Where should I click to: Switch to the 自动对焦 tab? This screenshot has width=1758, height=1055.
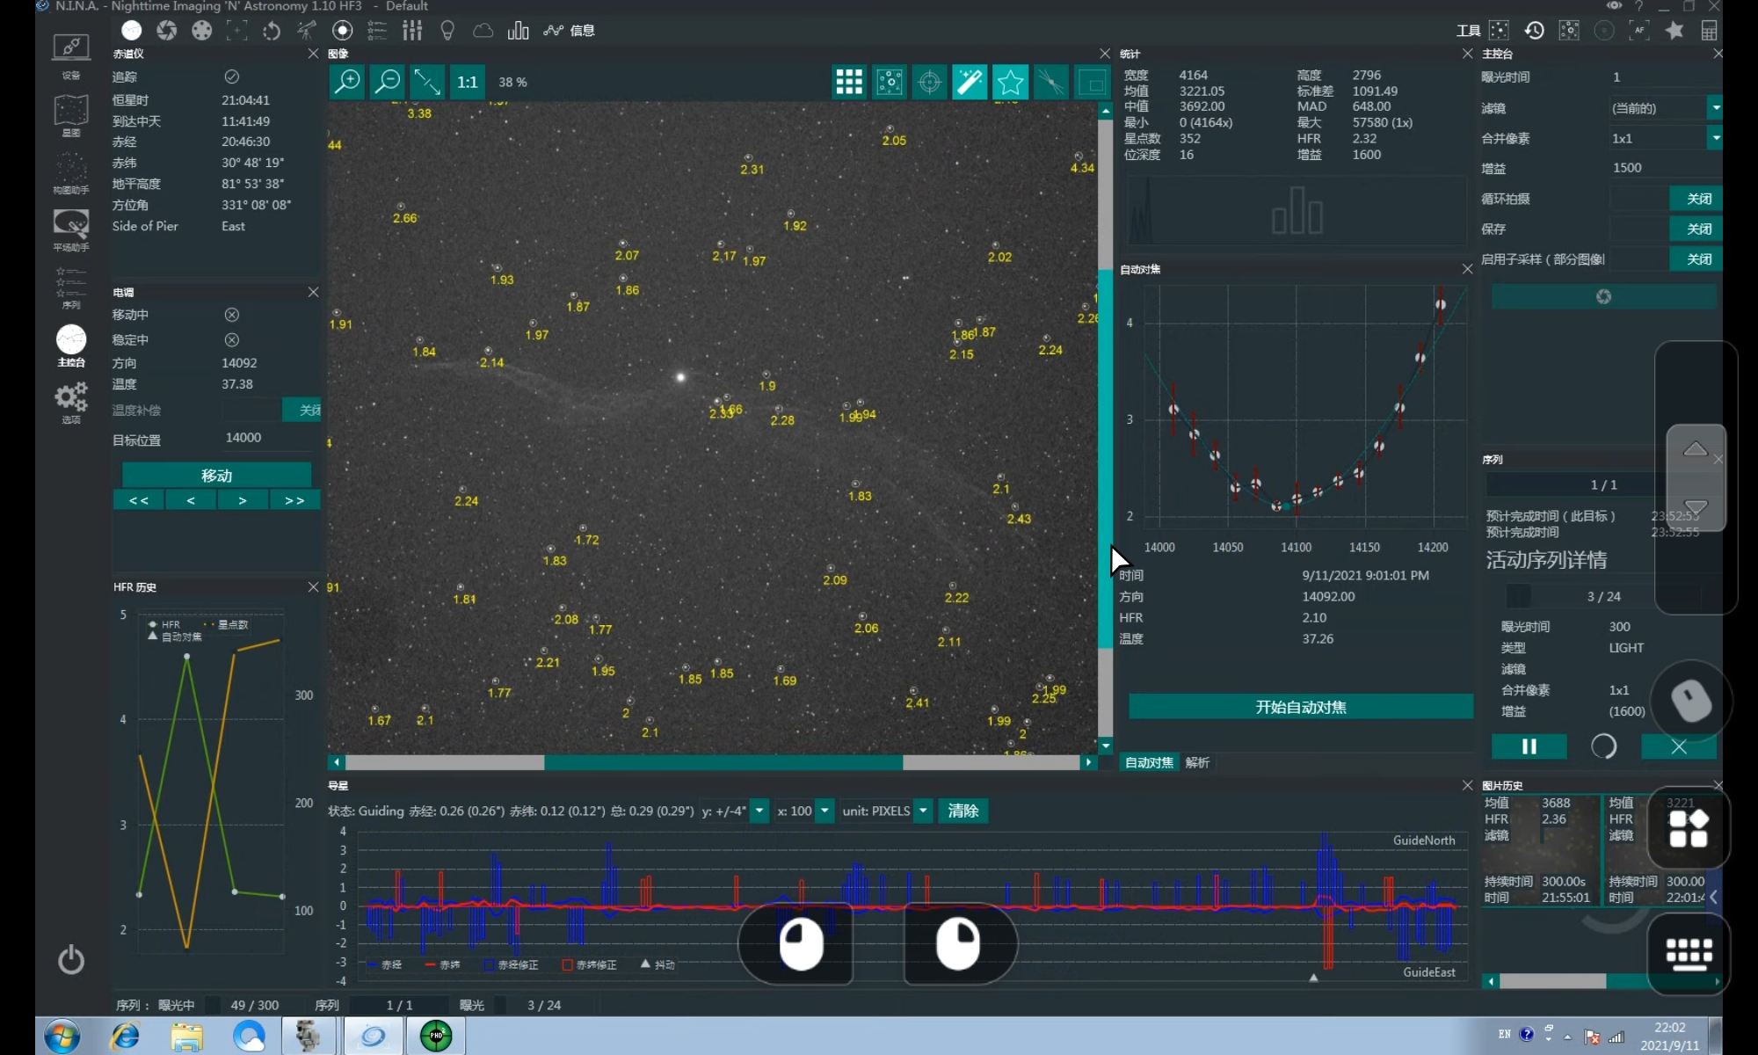coord(1149,762)
